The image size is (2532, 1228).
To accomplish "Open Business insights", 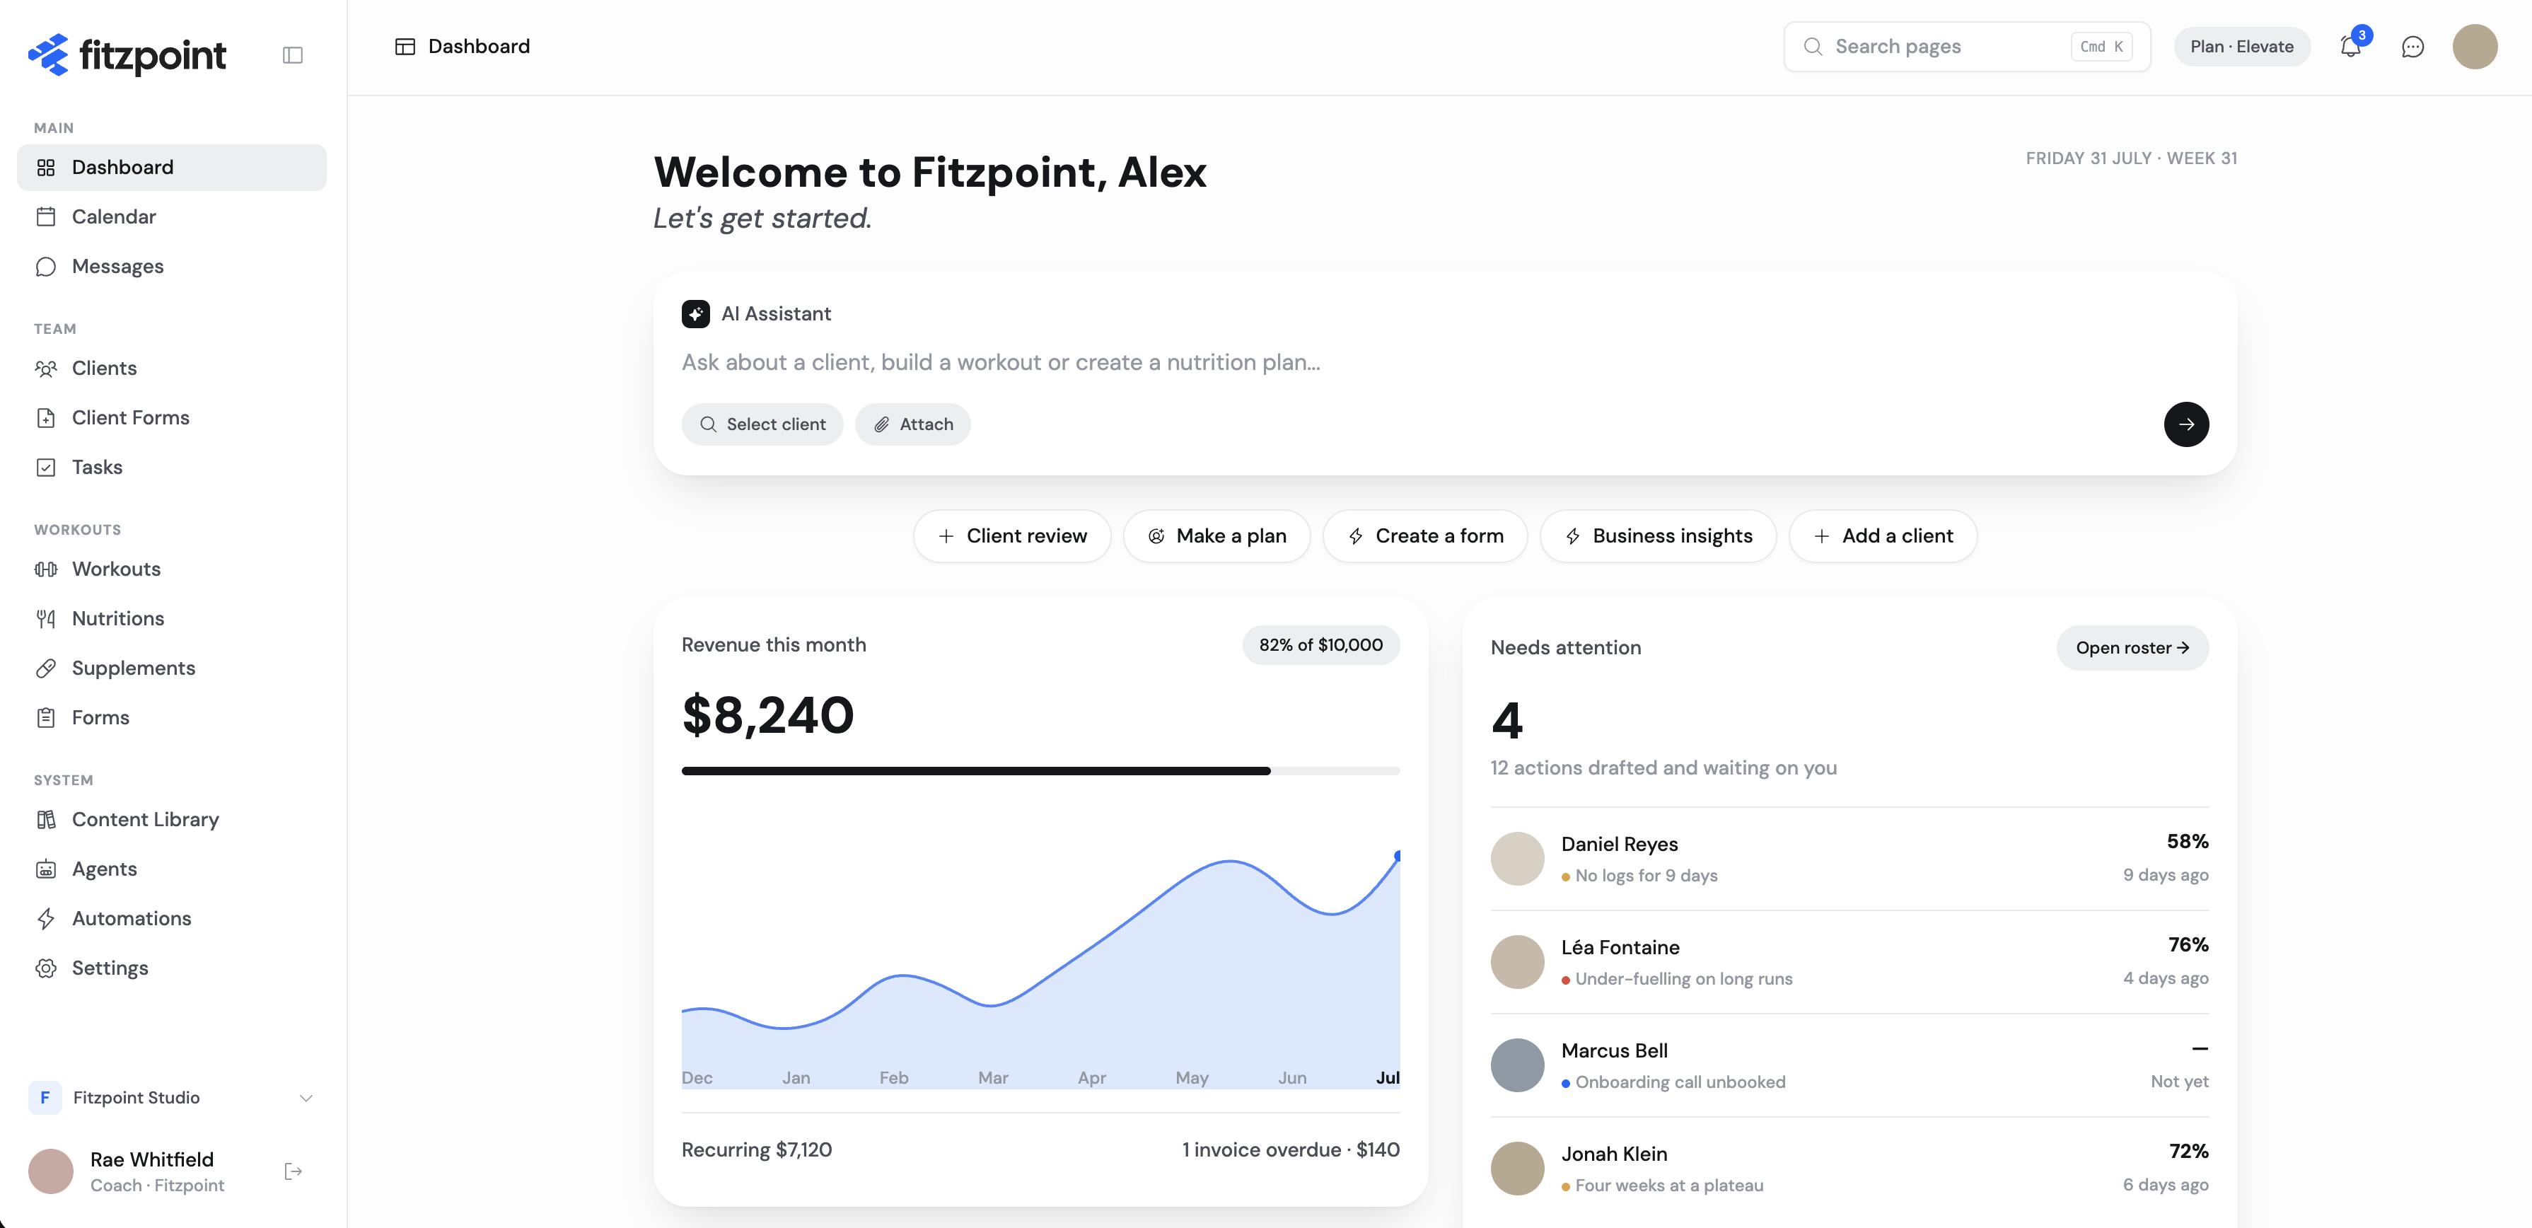I will 1657,536.
